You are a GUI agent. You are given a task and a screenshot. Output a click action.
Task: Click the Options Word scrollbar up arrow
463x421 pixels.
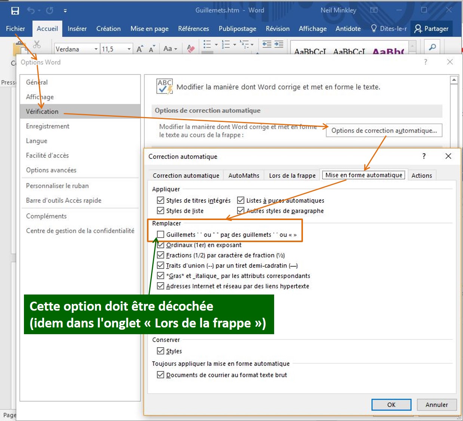(x=454, y=80)
